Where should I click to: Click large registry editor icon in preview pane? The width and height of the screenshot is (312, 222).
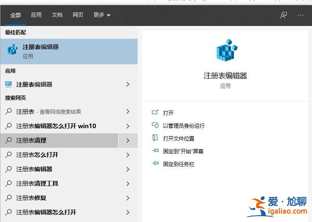[227, 50]
